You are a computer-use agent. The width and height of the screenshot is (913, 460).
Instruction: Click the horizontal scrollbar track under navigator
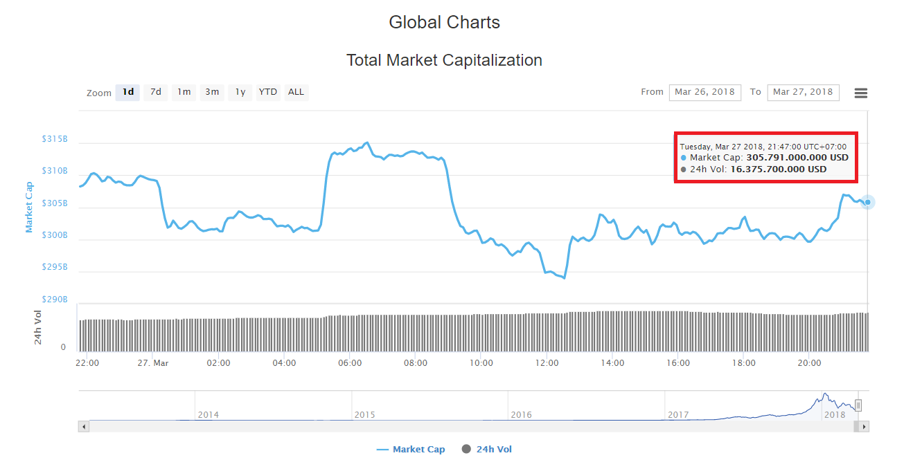click(471, 427)
